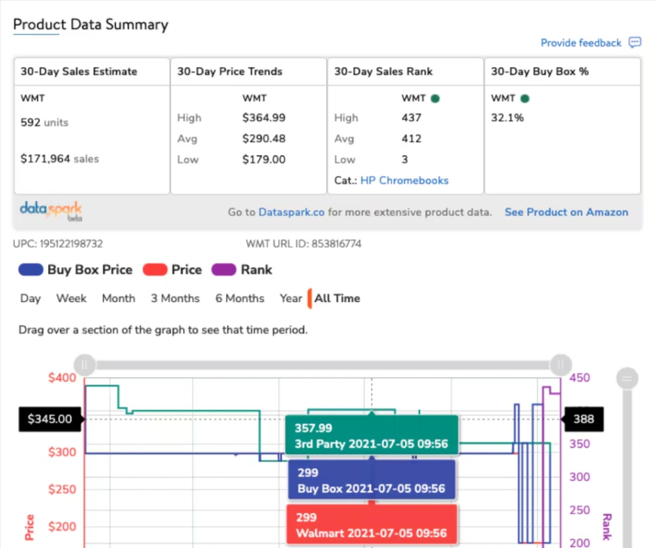
Task: Click the $290.48 average price value
Action: click(263, 138)
